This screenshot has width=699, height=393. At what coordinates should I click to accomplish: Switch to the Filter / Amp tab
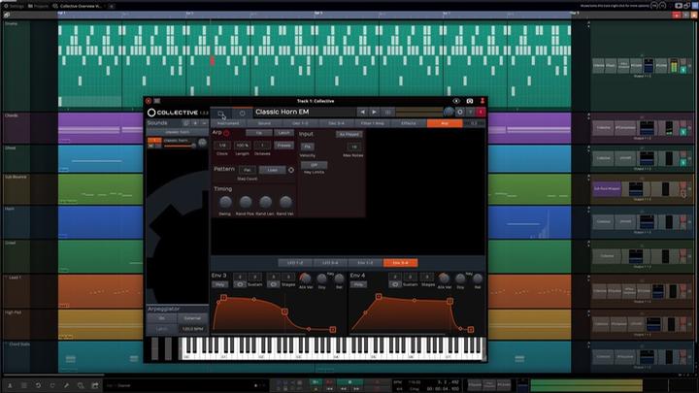tap(372, 123)
